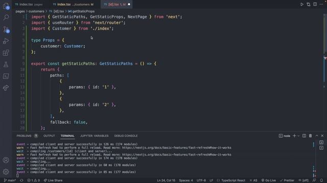Screen dimensions: 327x183
Task: Change encoding via UTF-8
Action: 201,180
